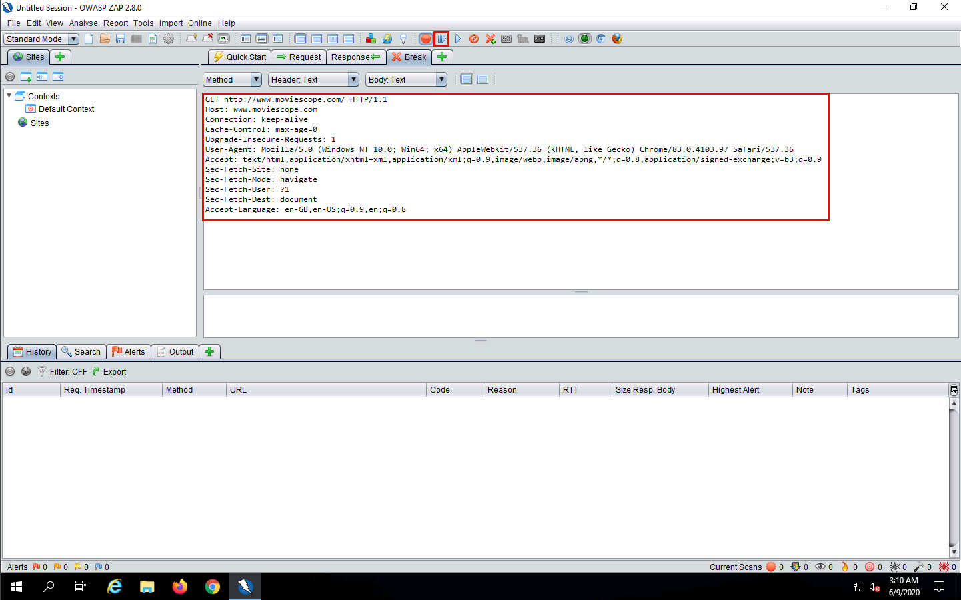
Task: Switch to the Alerts tab
Action: [x=128, y=351]
